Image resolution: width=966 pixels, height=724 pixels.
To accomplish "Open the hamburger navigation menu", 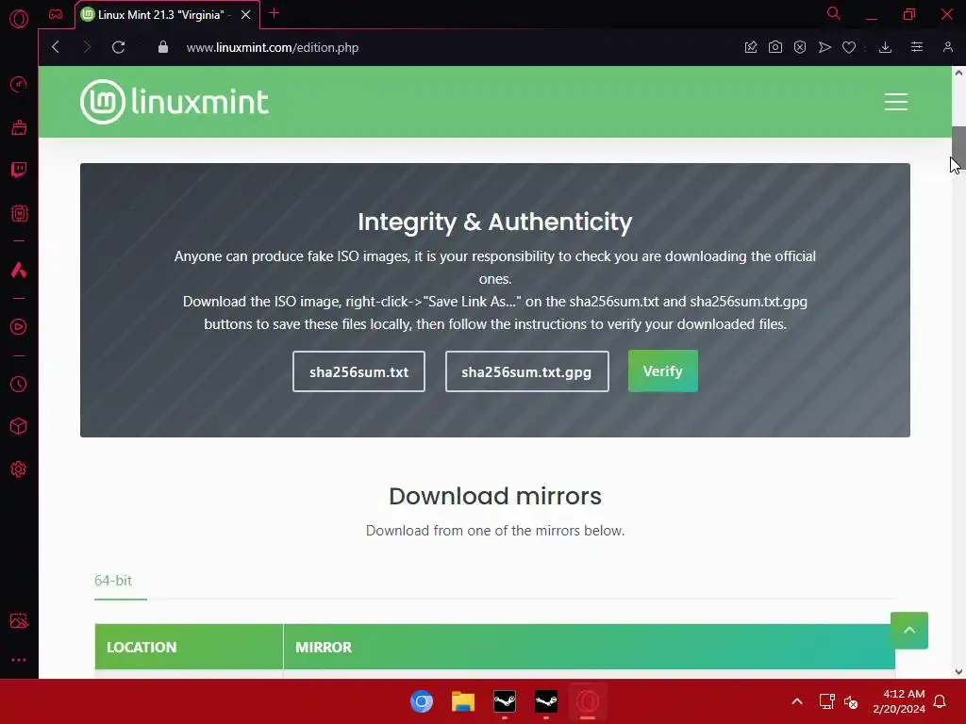I will (896, 102).
